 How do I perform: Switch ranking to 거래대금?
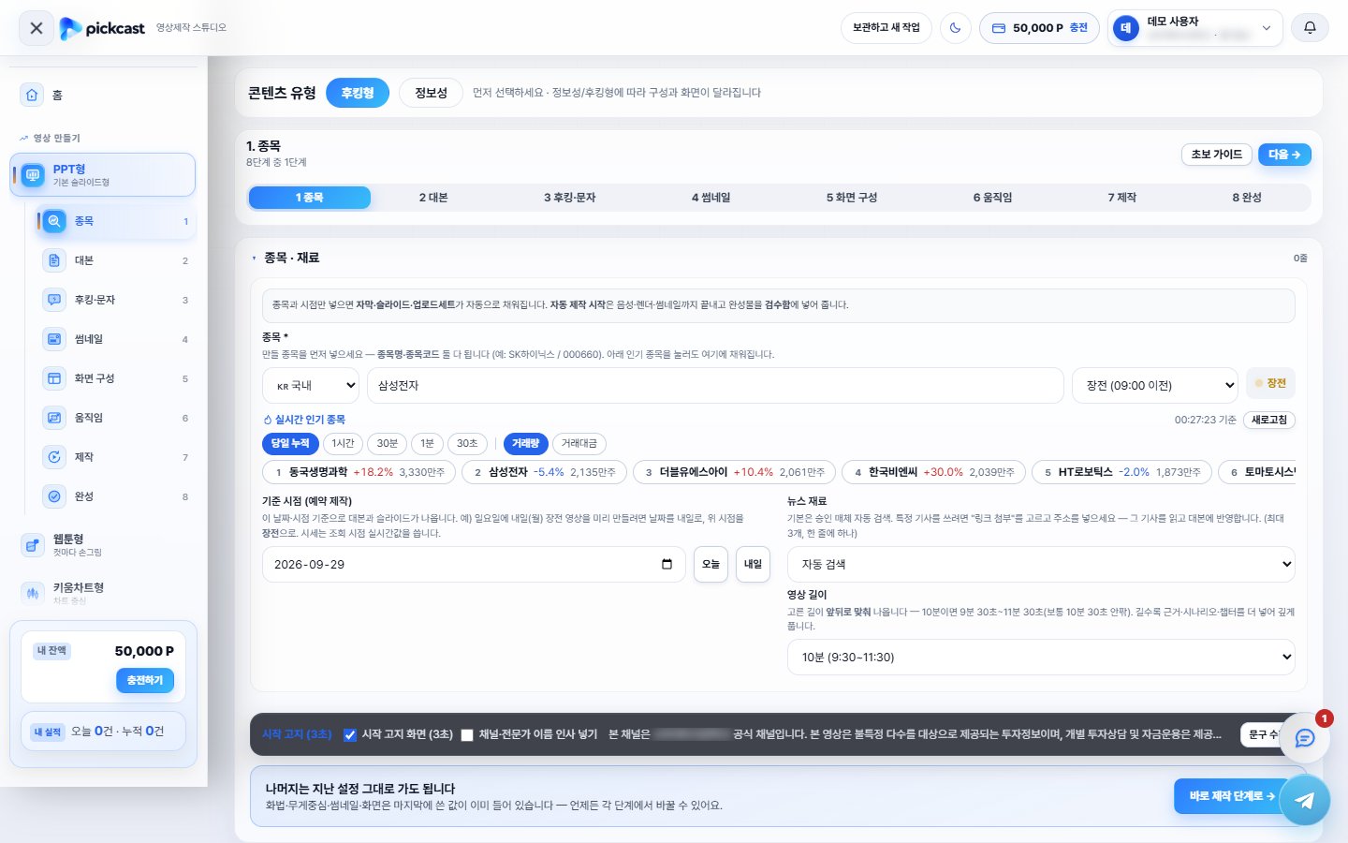579,443
